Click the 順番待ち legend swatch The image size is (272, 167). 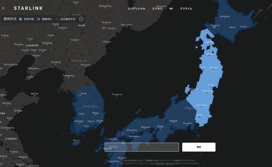click(38, 19)
